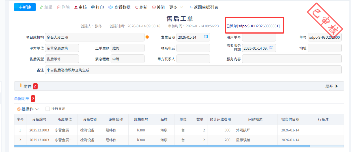Open calendar icon for 需要服务日期 field
This screenshot has width=351, height=152.
[x=272, y=48]
